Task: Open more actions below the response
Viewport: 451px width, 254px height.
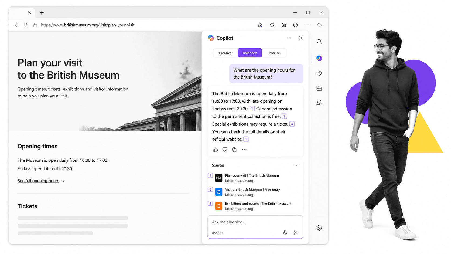Action: coord(244,150)
